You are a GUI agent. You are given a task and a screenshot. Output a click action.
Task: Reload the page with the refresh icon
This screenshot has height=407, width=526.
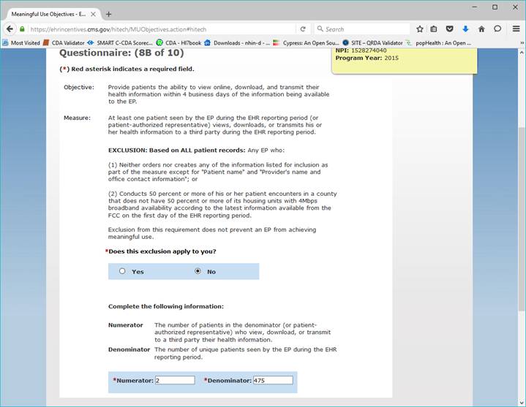(x=303, y=29)
